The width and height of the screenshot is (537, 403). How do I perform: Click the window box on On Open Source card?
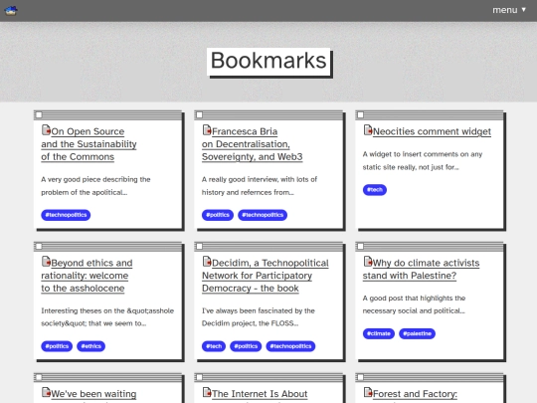coord(39,114)
